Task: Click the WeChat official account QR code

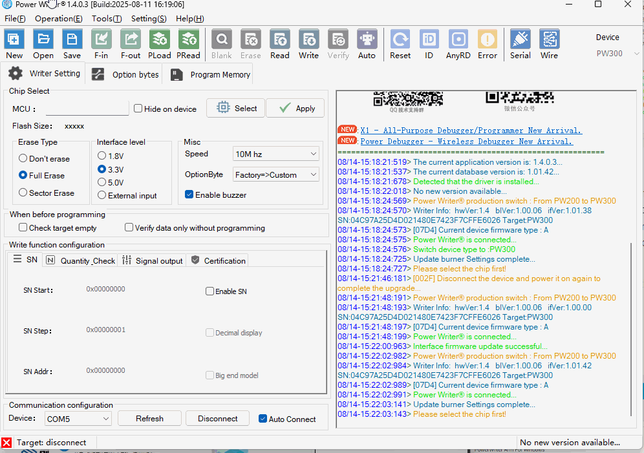Action: coord(520,98)
